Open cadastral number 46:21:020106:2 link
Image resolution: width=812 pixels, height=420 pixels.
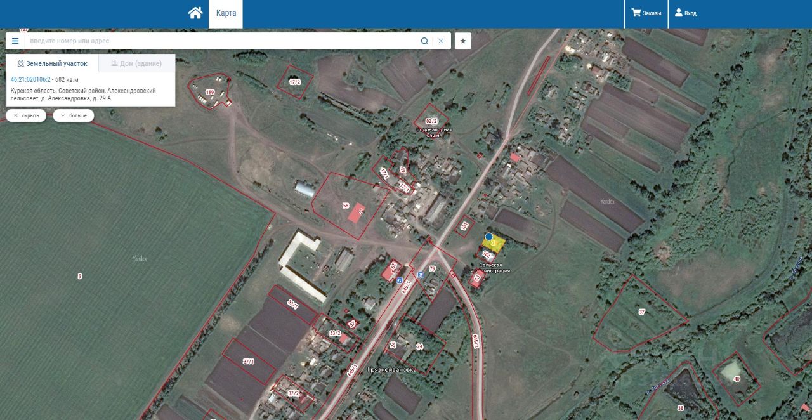click(x=30, y=80)
